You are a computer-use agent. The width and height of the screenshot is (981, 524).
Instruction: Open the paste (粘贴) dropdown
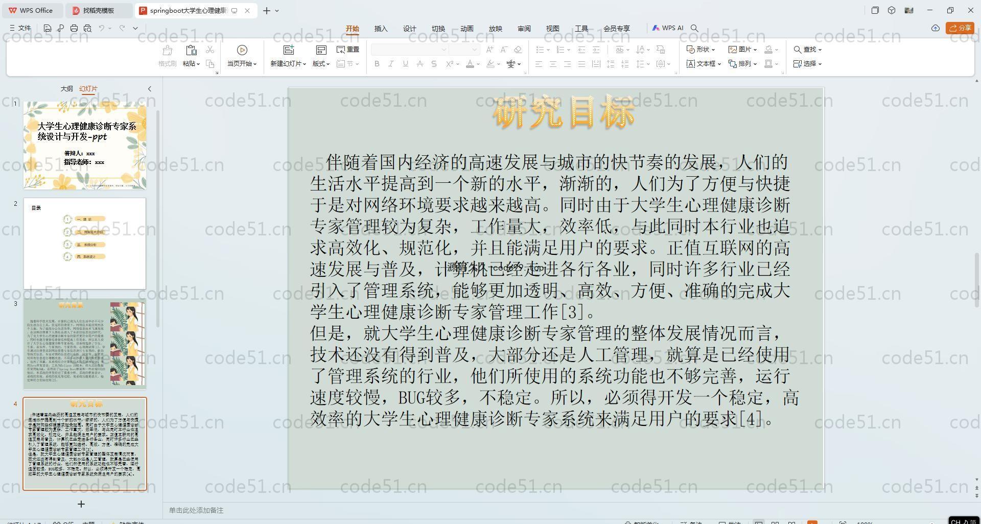click(x=191, y=63)
